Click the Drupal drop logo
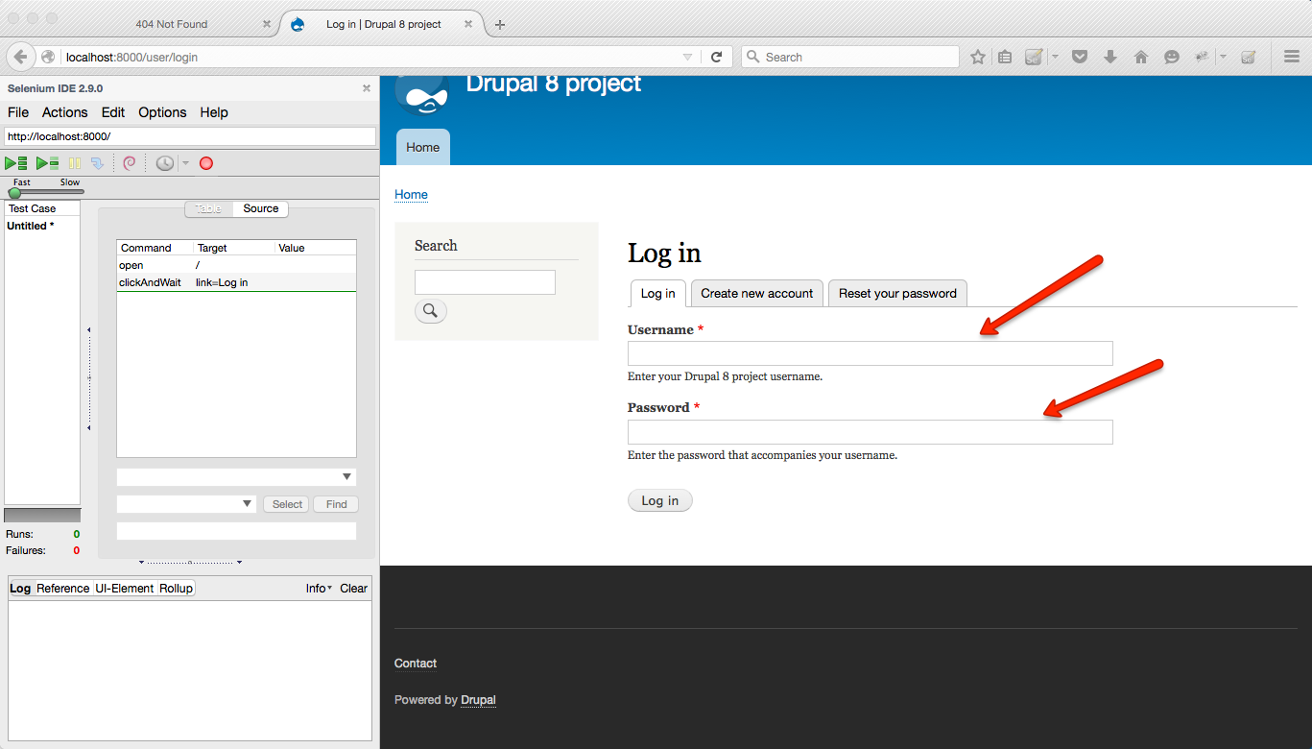 point(422,95)
